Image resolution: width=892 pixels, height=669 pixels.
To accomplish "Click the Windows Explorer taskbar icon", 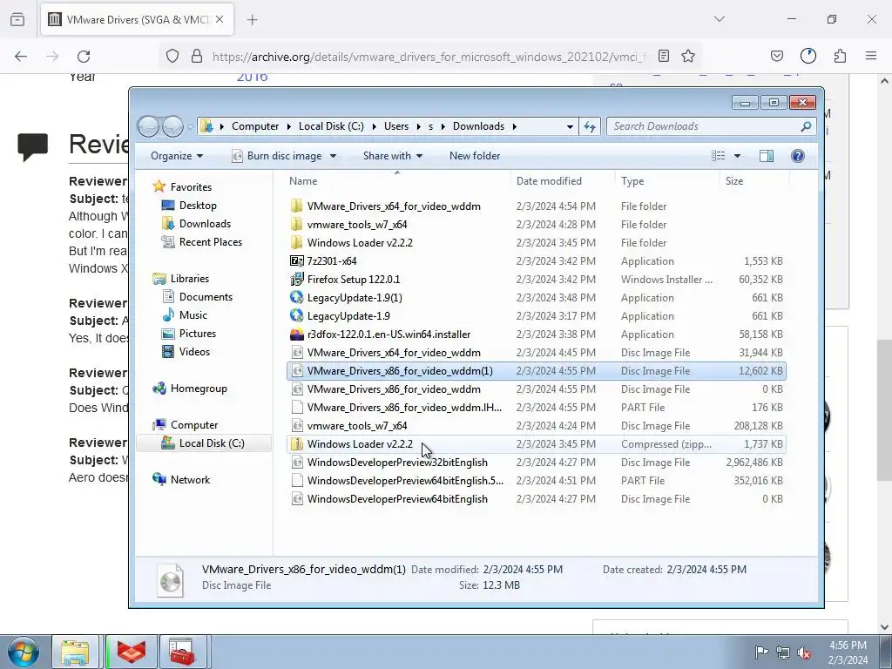I will [x=76, y=652].
